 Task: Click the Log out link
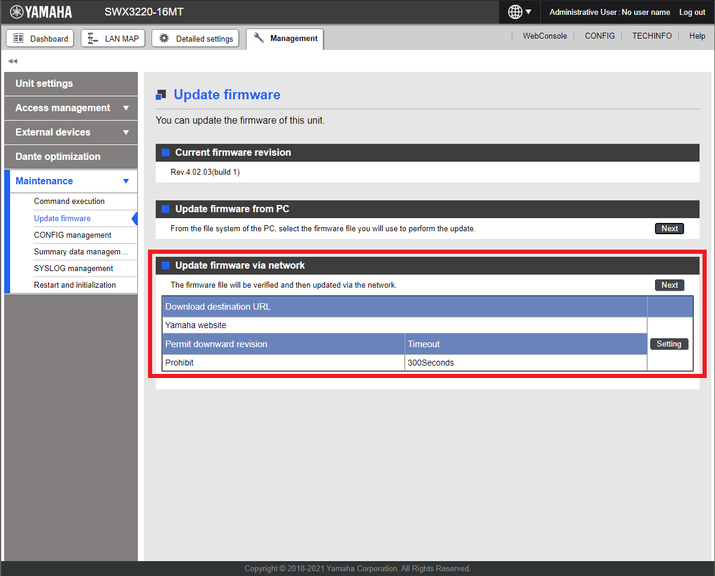692,12
